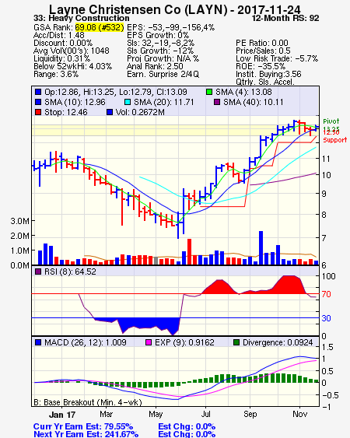
Task: Click 'Next Yr Earn Est: 241.67%' text
Action: pyautogui.click(x=86, y=434)
